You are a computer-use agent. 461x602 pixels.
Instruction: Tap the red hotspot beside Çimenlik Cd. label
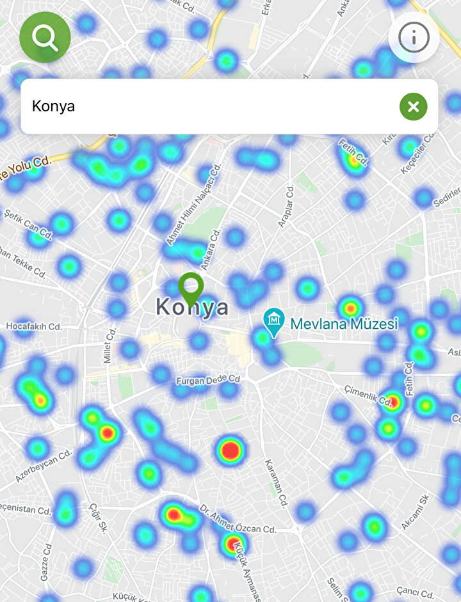[x=393, y=402]
